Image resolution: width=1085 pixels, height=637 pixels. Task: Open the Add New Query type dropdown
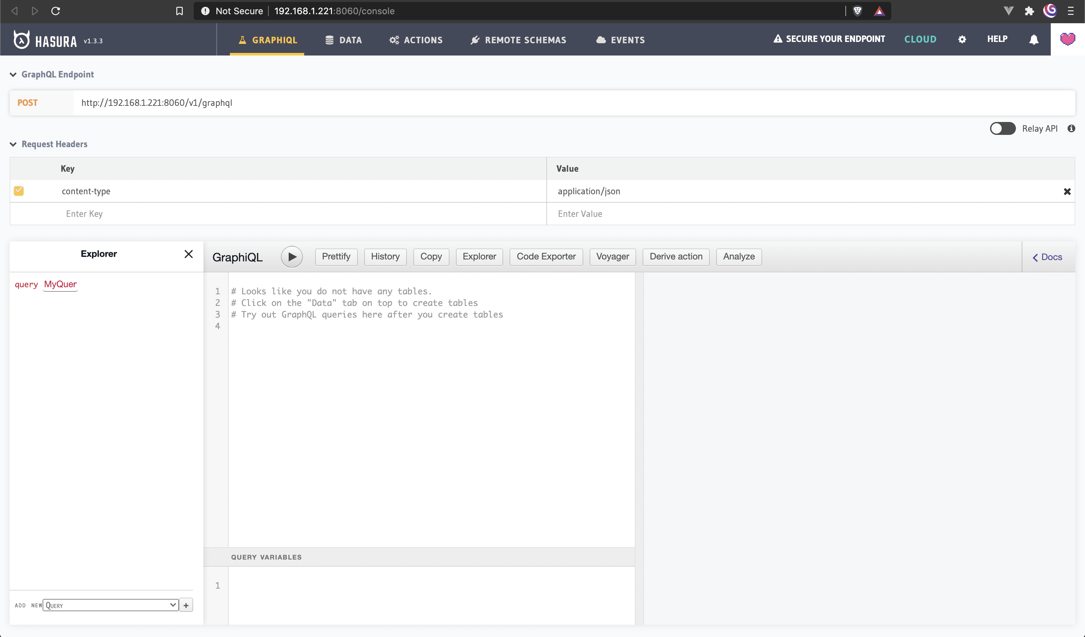coord(111,605)
